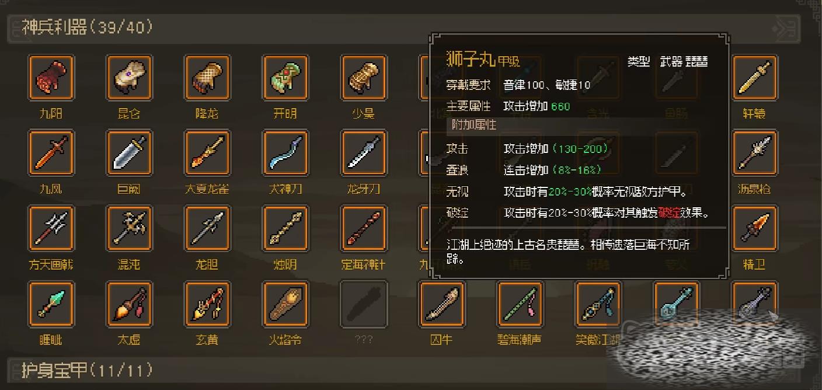
Task: Select the 少昊 golden glove icon
Action: coord(364,78)
